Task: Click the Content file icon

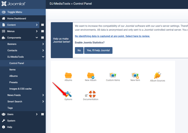Action: [x=3, y=25]
